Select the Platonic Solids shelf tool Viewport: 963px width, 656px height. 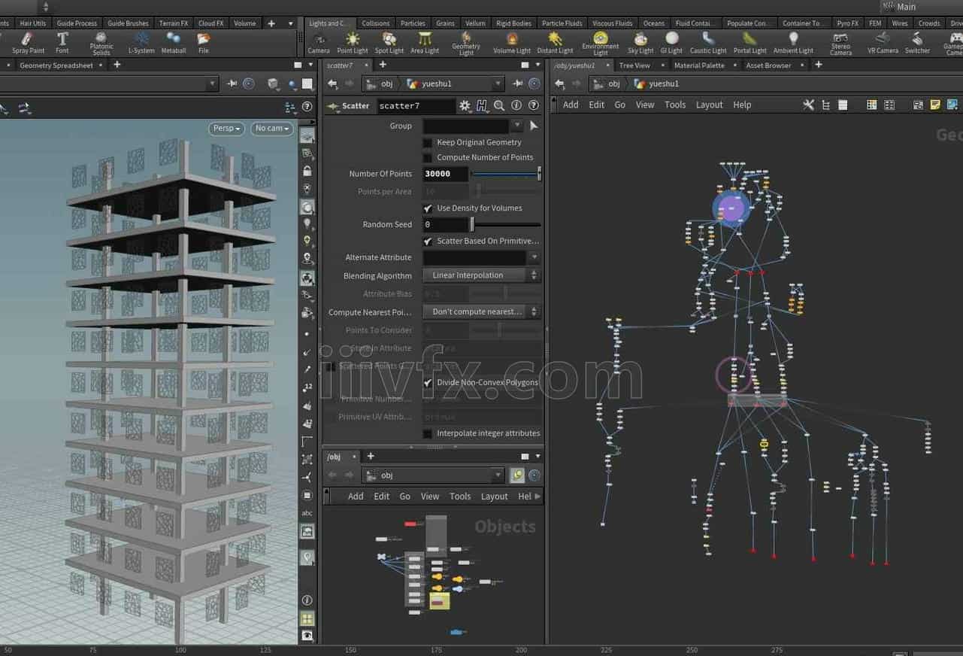(101, 44)
